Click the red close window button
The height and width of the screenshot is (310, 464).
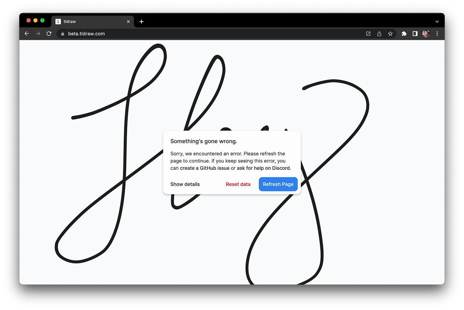coord(28,20)
